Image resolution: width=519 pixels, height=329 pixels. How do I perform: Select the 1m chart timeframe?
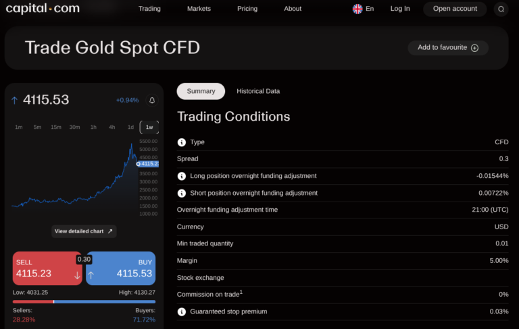(x=19, y=127)
